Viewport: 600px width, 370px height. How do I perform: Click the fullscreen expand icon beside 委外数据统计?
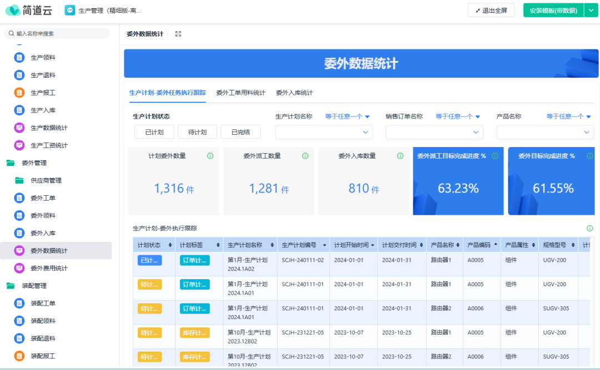coord(178,34)
